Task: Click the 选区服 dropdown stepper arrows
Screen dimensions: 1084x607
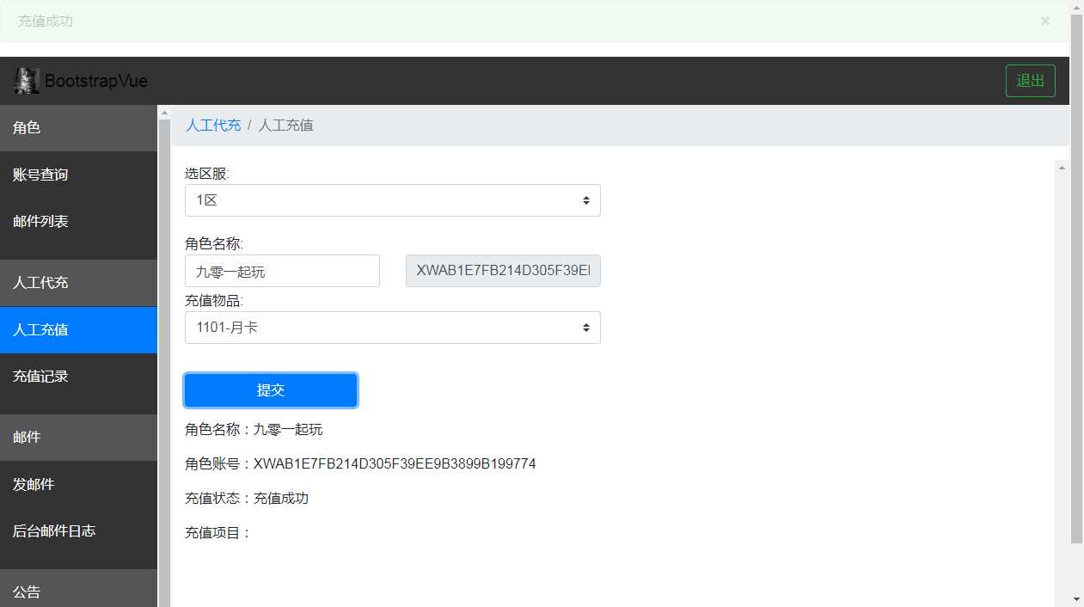Action: (x=586, y=199)
